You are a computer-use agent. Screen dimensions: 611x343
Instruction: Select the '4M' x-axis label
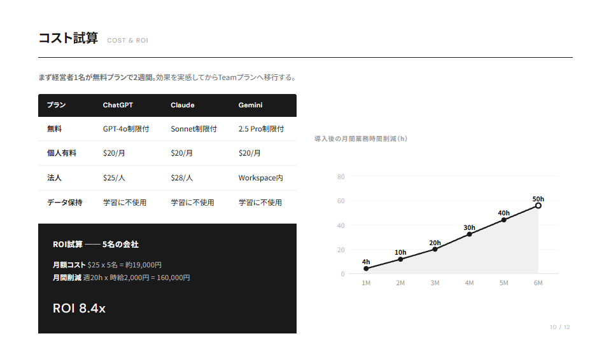pos(469,283)
